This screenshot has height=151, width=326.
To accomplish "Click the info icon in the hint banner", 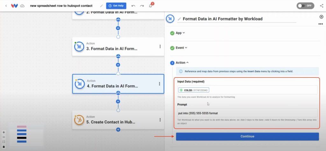I will tap(181, 71).
